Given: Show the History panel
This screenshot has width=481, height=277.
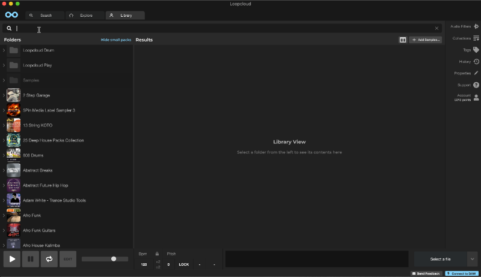Looking at the screenshot, I should [476, 61].
